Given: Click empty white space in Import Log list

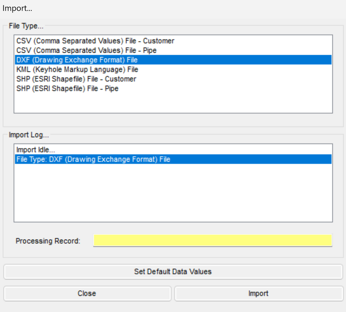Looking at the screenshot, I should (x=173, y=192).
